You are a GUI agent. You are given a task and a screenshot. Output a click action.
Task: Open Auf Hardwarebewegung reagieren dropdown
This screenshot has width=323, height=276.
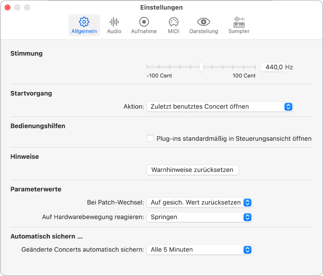coord(199,217)
